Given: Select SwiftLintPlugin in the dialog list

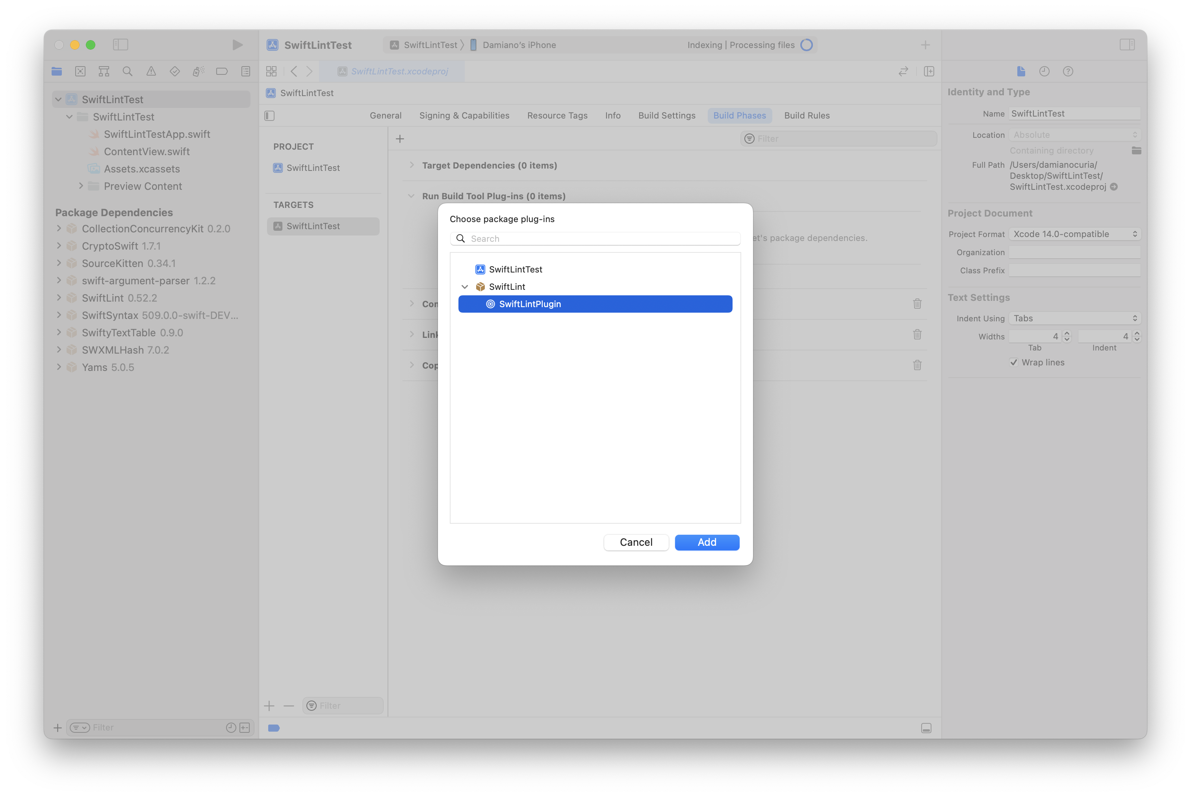Looking at the screenshot, I should [x=595, y=304].
